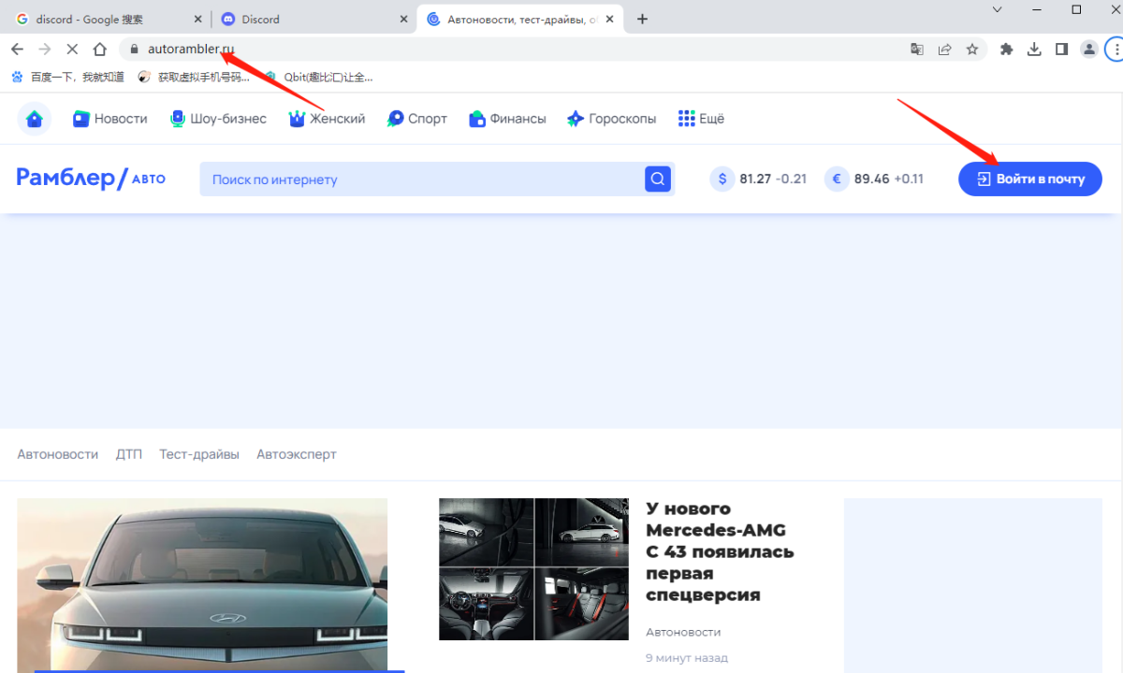1123x673 pixels.
Task: Open the 获取虚拟手机号码 bookmark
Action: 195,78
